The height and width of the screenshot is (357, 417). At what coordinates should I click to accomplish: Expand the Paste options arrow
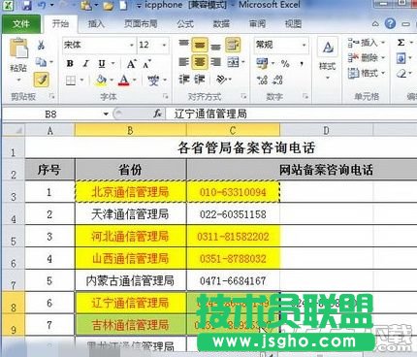tap(18, 80)
